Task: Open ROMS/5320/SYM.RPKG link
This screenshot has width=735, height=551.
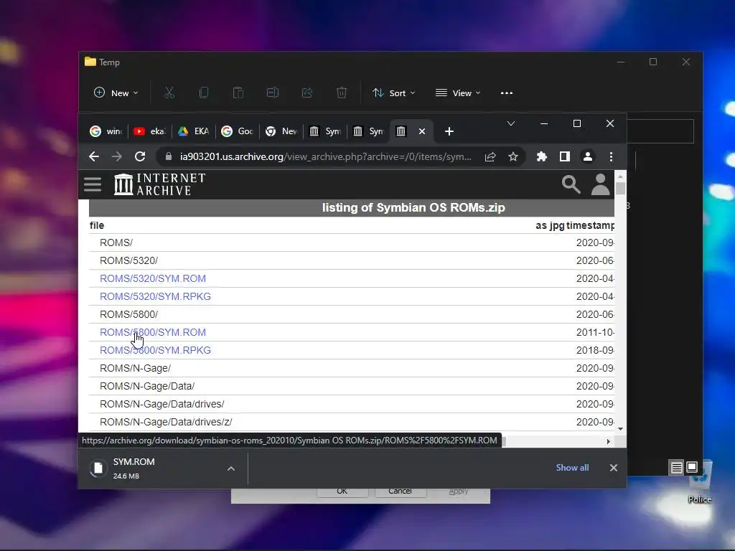Action: tap(155, 296)
